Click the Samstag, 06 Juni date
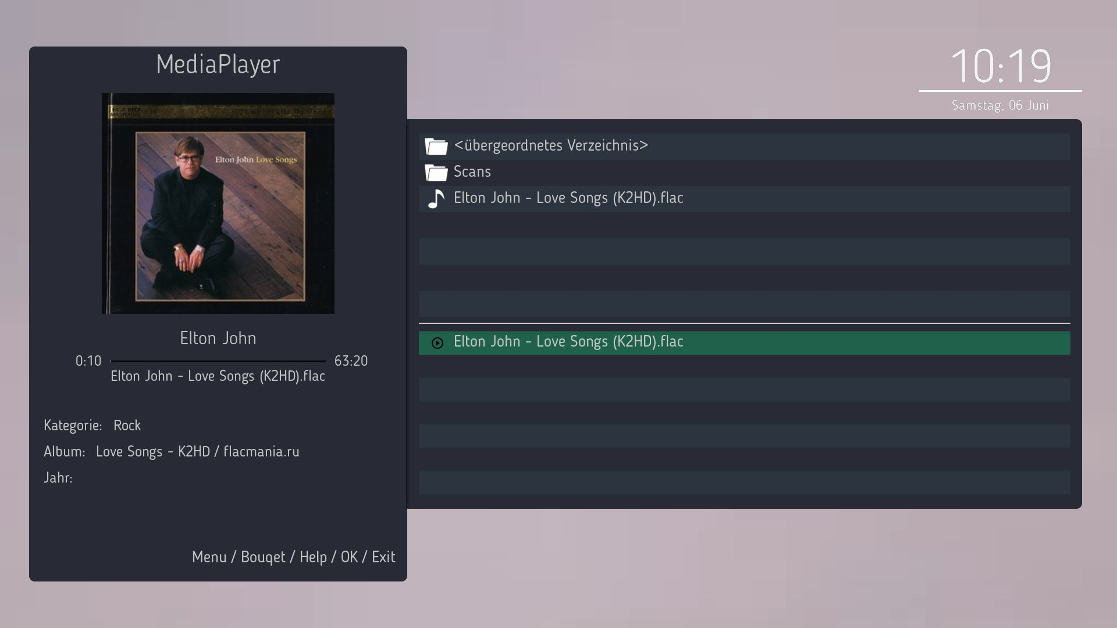 click(x=1000, y=105)
